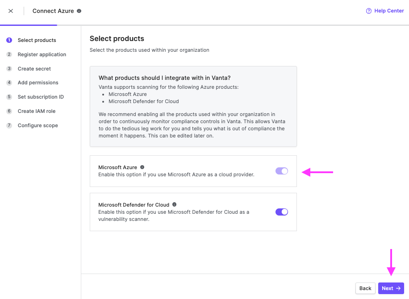
Task: Click step number 6 circle icon
Action: pos(9,111)
